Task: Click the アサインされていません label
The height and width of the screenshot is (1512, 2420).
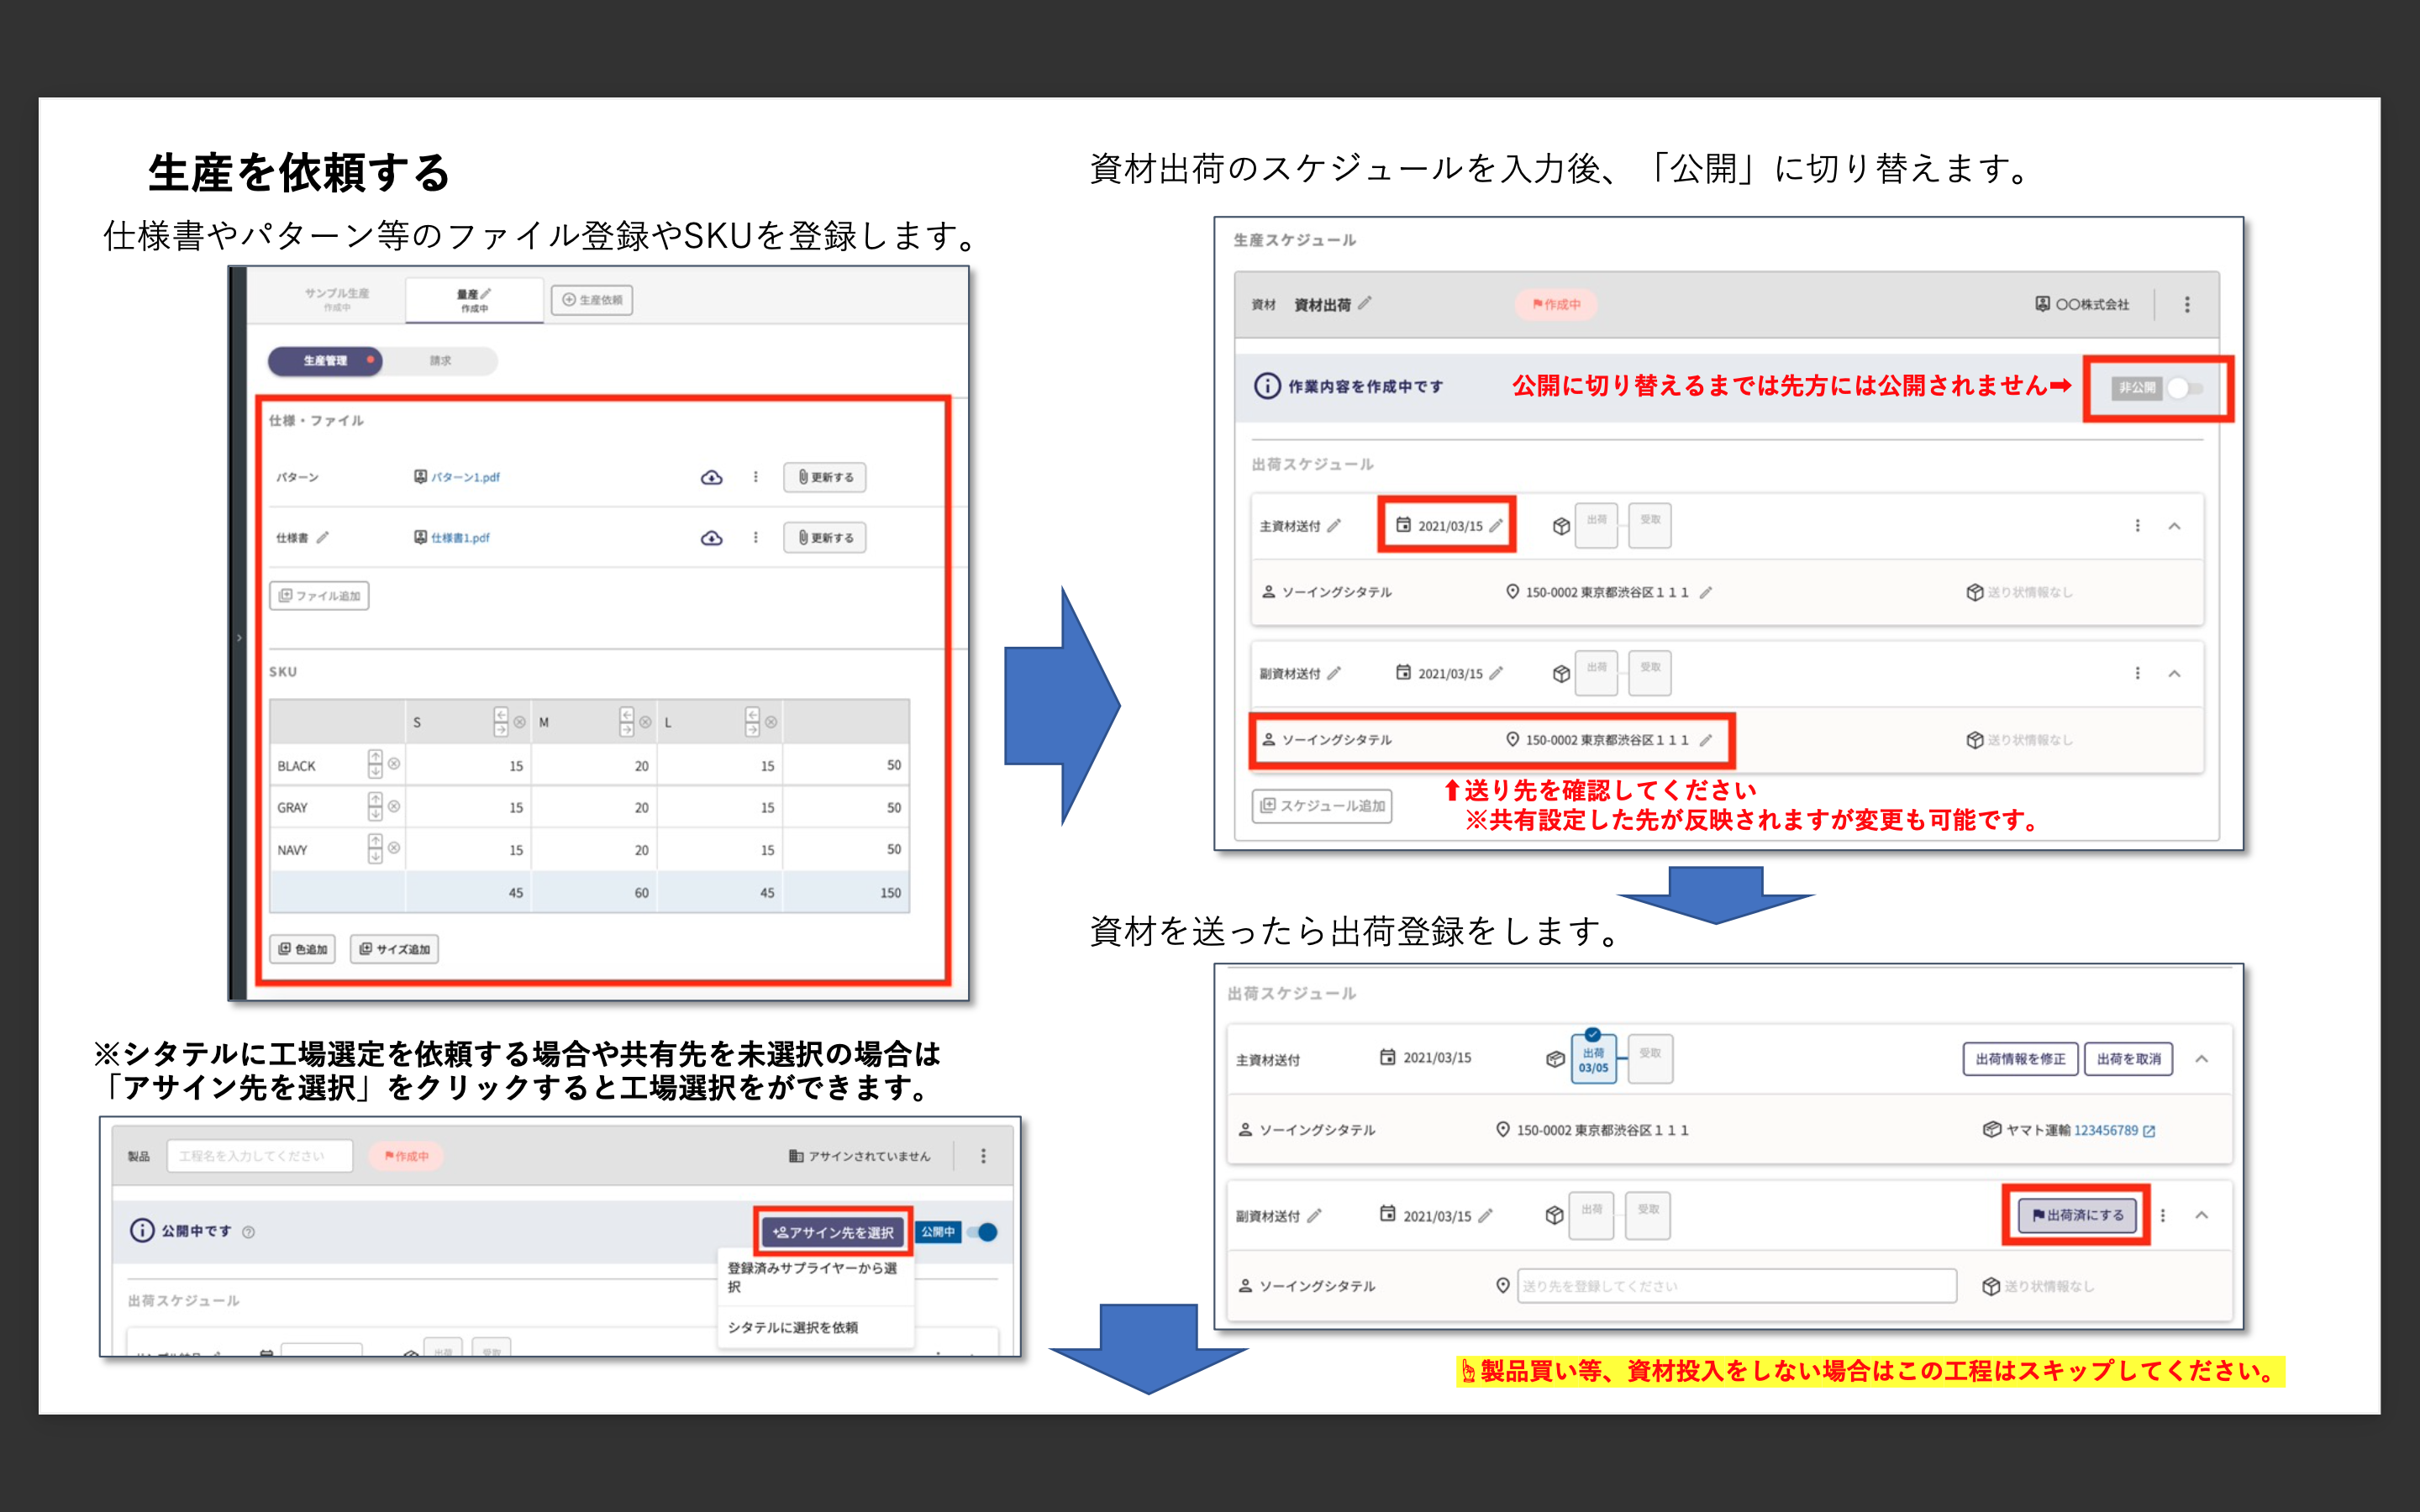Action: tap(869, 1156)
